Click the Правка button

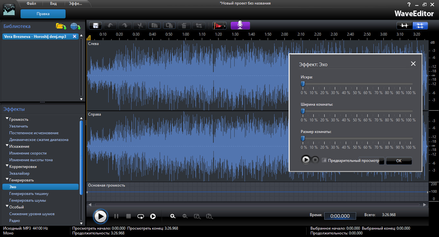coord(43,14)
